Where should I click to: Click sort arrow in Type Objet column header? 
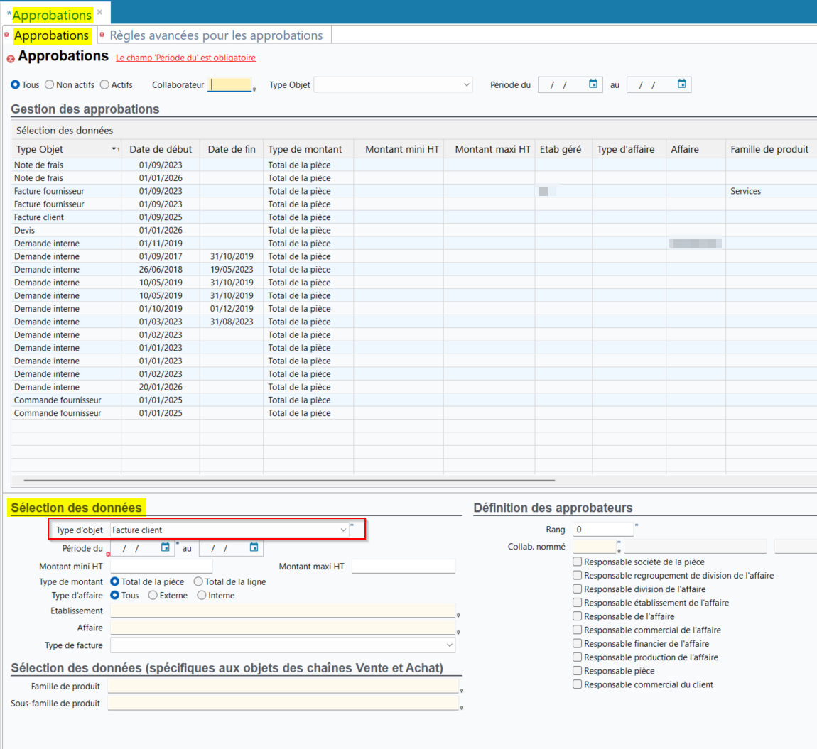click(115, 149)
